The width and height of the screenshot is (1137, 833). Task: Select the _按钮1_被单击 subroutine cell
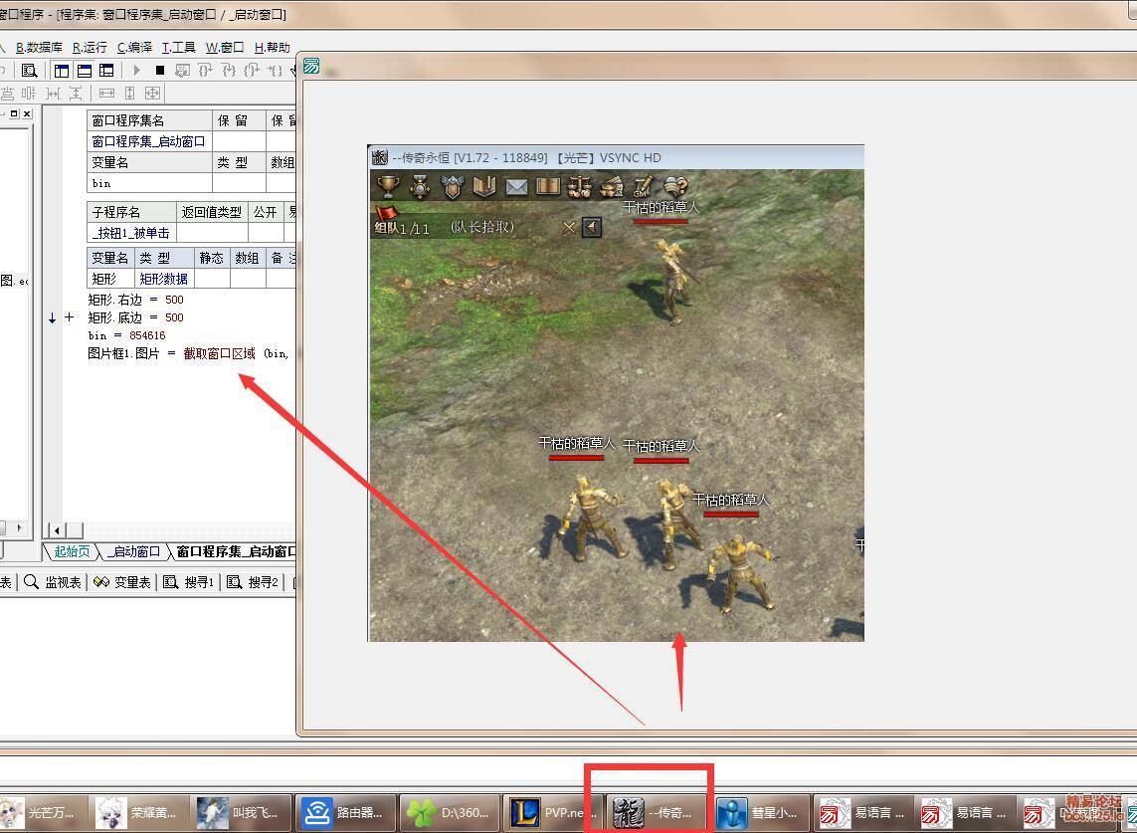[x=131, y=233]
